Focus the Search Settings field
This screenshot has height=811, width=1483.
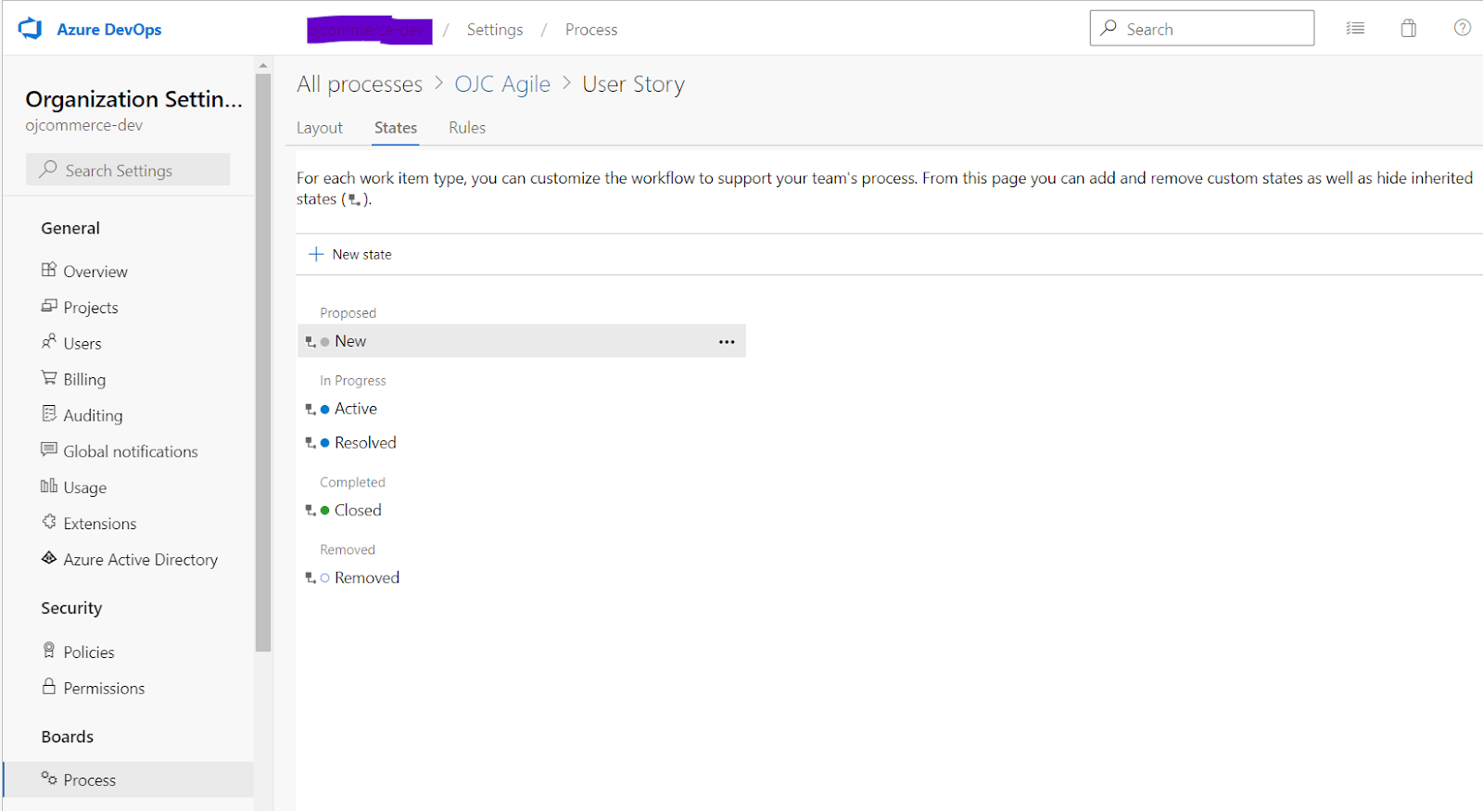click(128, 170)
